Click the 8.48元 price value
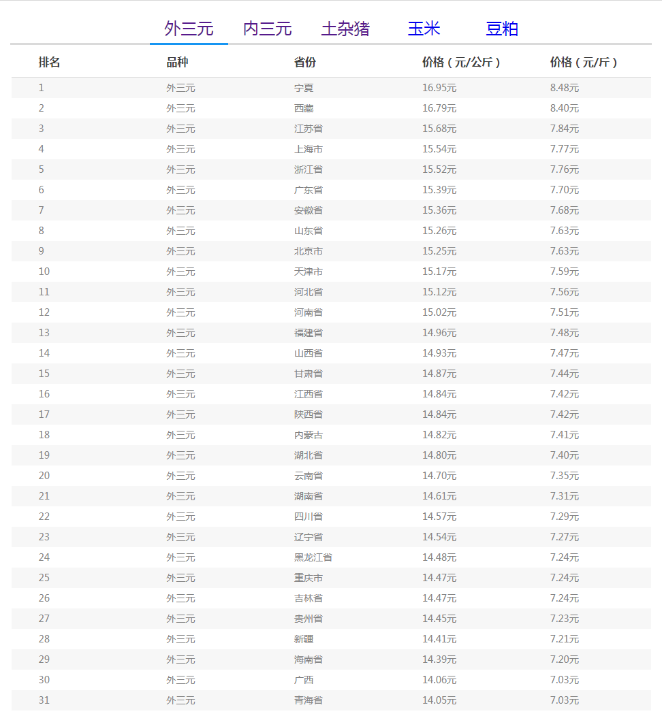 565,88
